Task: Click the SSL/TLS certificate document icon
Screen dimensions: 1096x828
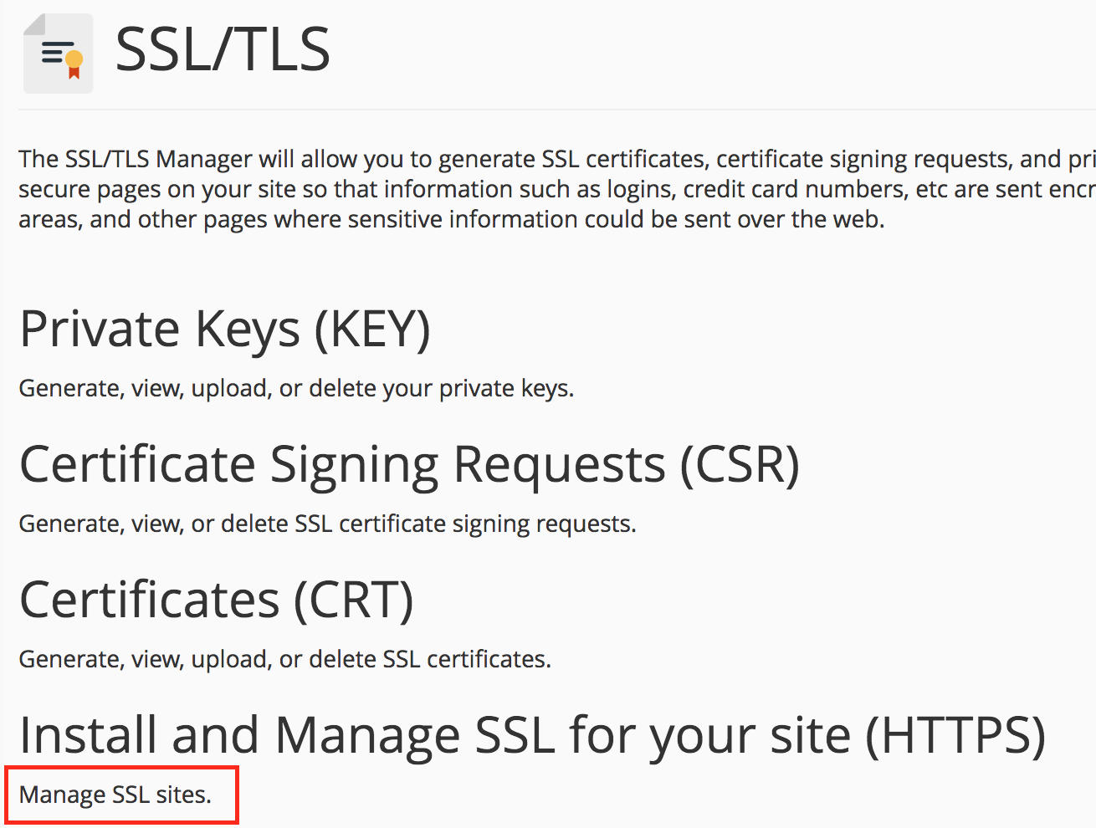Action: pyautogui.click(x=58, y=53)
